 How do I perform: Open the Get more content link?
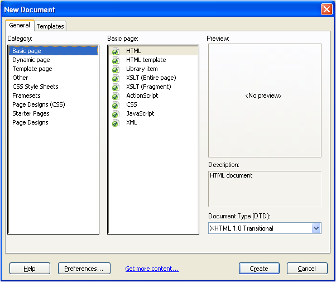point(152,269)
